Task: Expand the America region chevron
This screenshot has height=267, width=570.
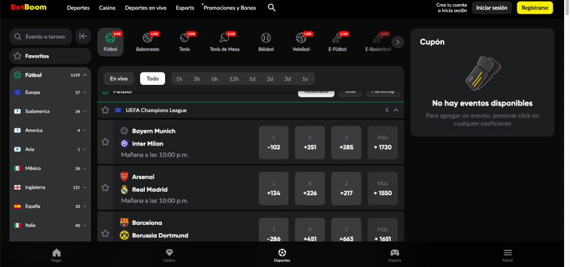Action: [85, 131]
